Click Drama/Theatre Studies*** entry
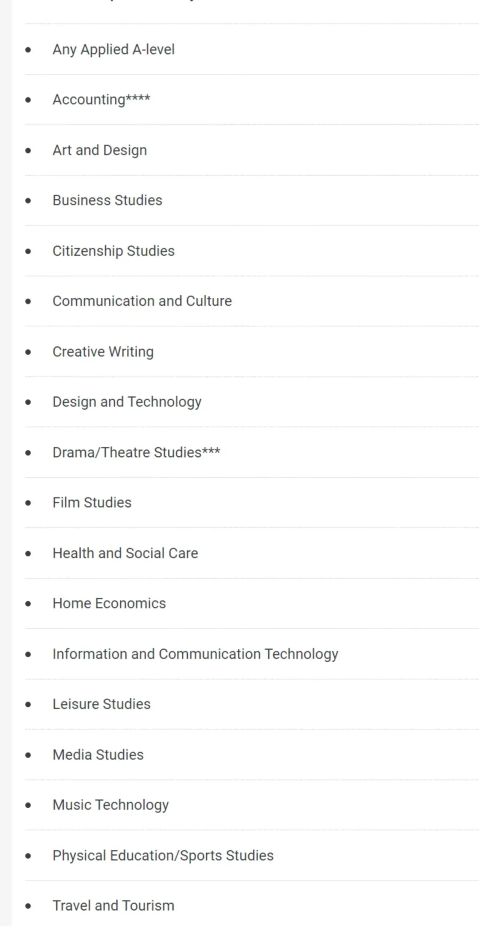The image size is (479, 928). pos(137,452)
